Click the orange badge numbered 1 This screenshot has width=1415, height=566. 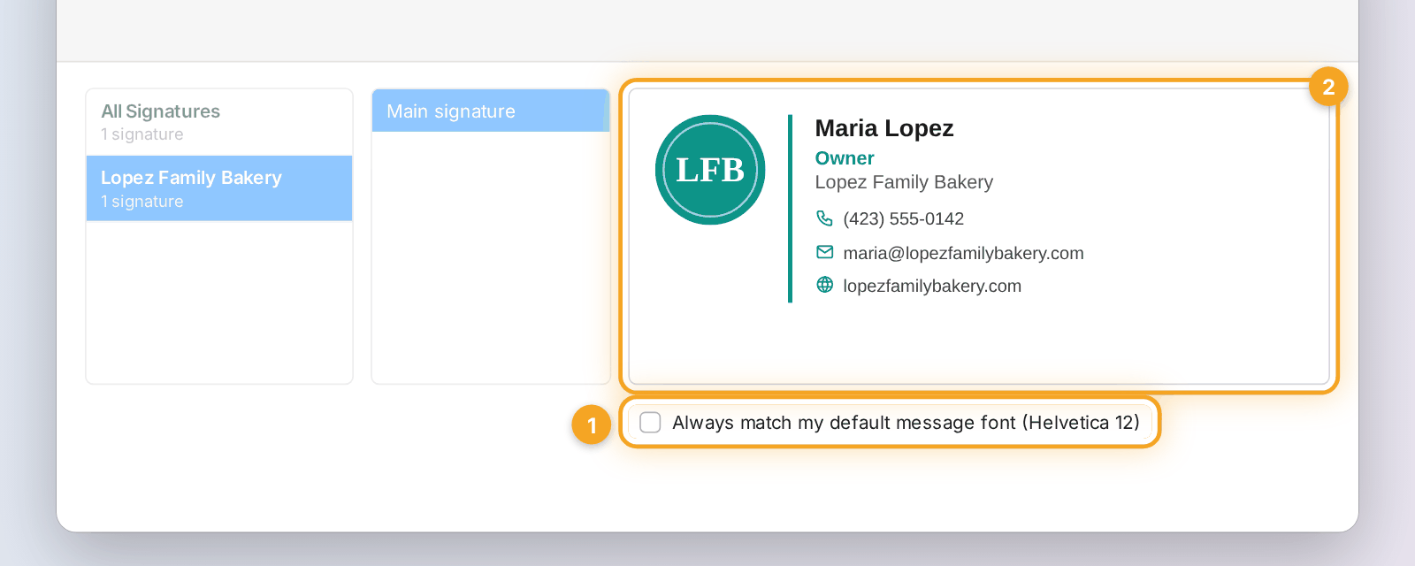coord(592,424)
